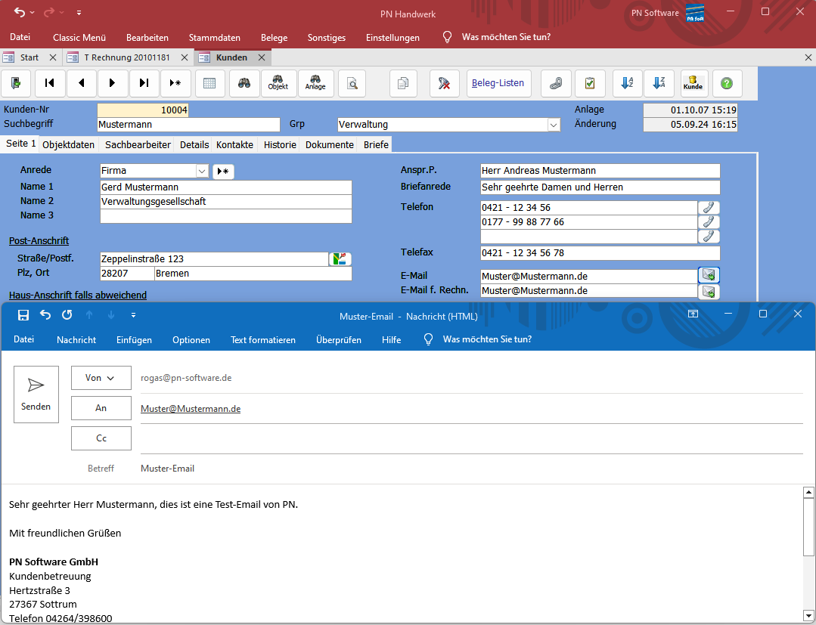
Task: Click the clipboard checkmark icon
Action: tap(590, 83)
